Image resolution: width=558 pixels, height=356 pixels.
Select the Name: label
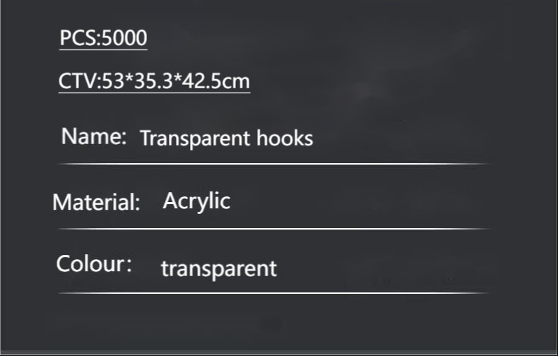pos(94,136)
